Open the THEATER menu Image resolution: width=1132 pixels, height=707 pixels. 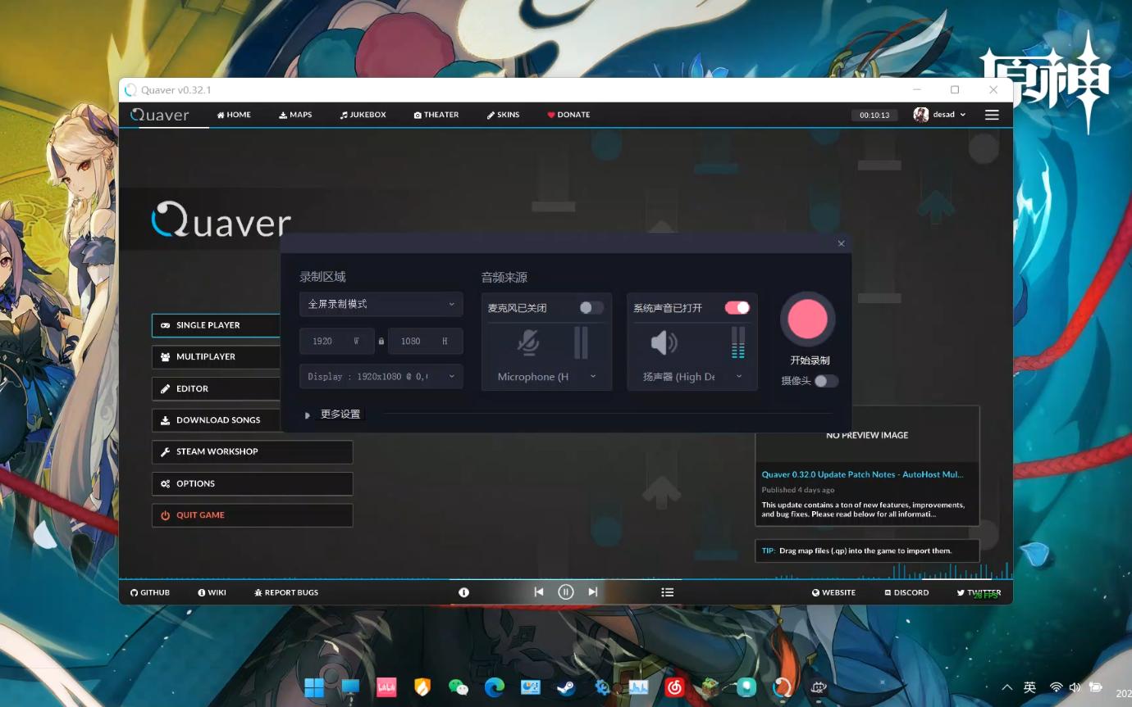pos(436,115)
